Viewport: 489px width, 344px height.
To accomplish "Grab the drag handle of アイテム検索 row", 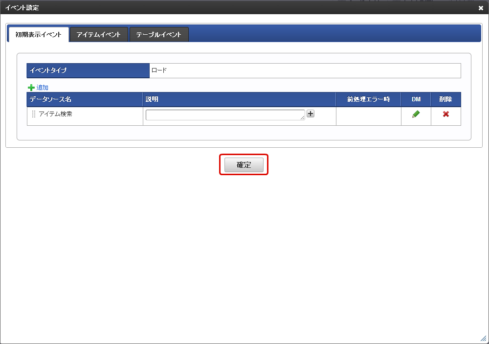I will click(x=34, y=114).
